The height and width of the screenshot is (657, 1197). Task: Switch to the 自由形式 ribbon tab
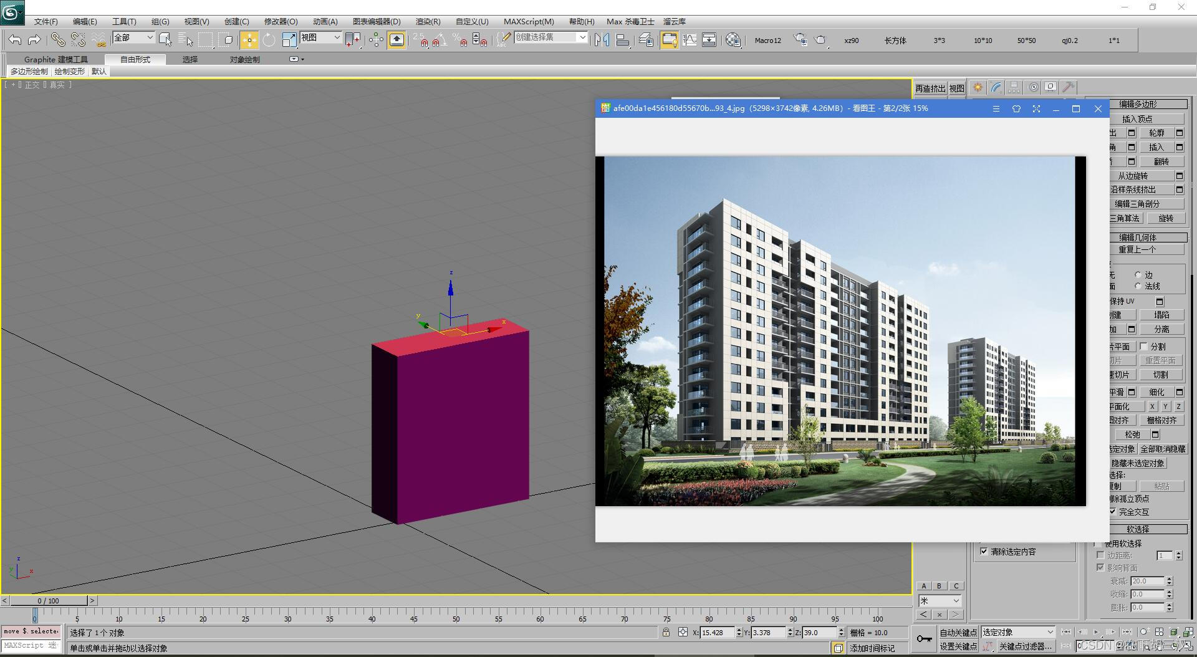135,59
